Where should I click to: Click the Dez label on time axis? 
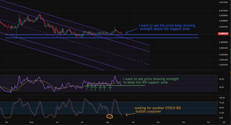click(x=209, y=122)
